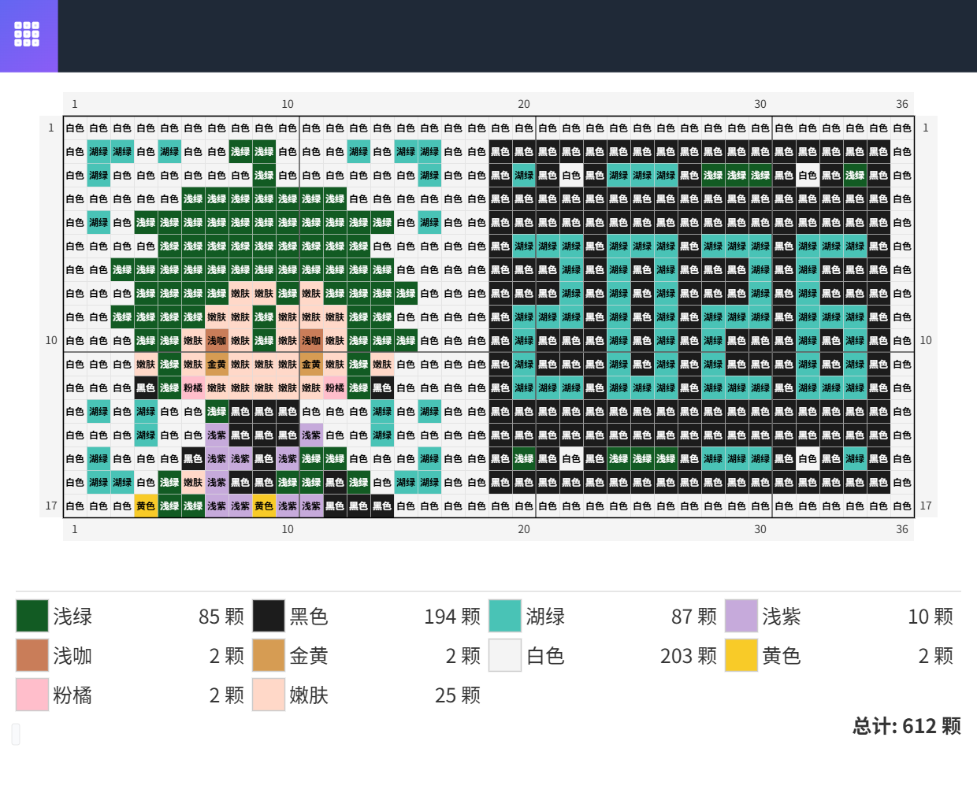Choose the 嫩肤 skin tone legend swatch
977x804 pixels.
click(269, 695)
